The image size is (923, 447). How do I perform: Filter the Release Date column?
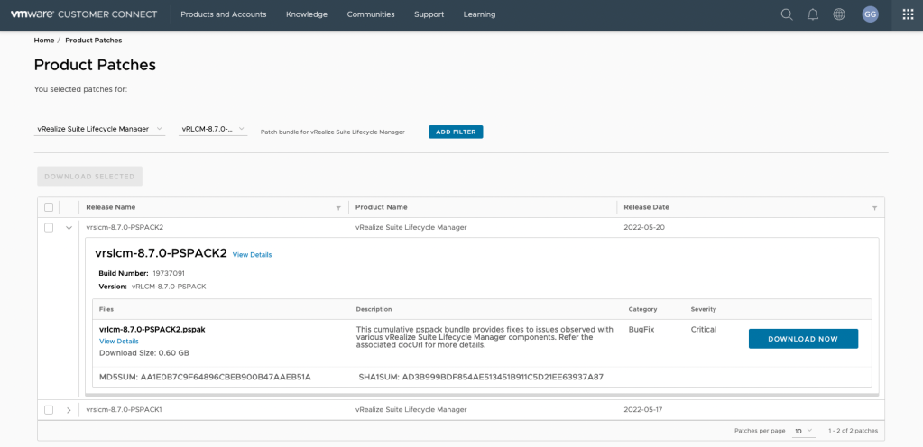tap(875, 208)
